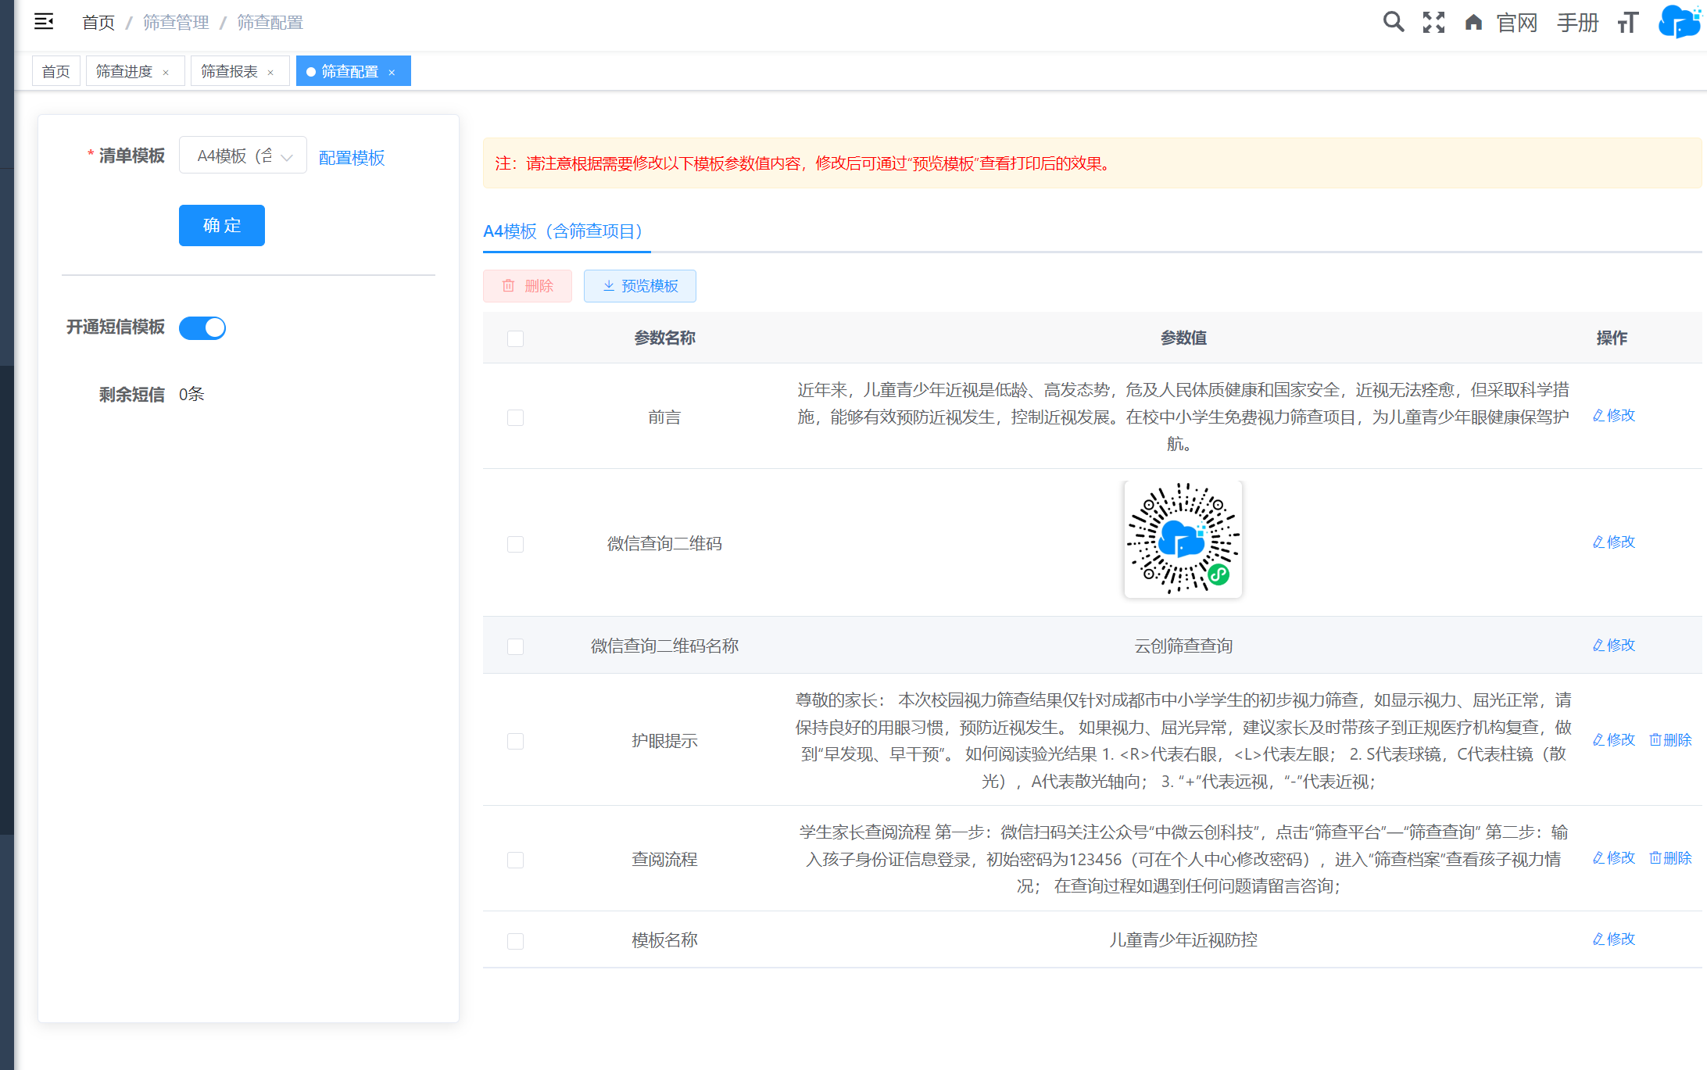
Task: Open the 配置模板 link
Action: click(352, 158)
